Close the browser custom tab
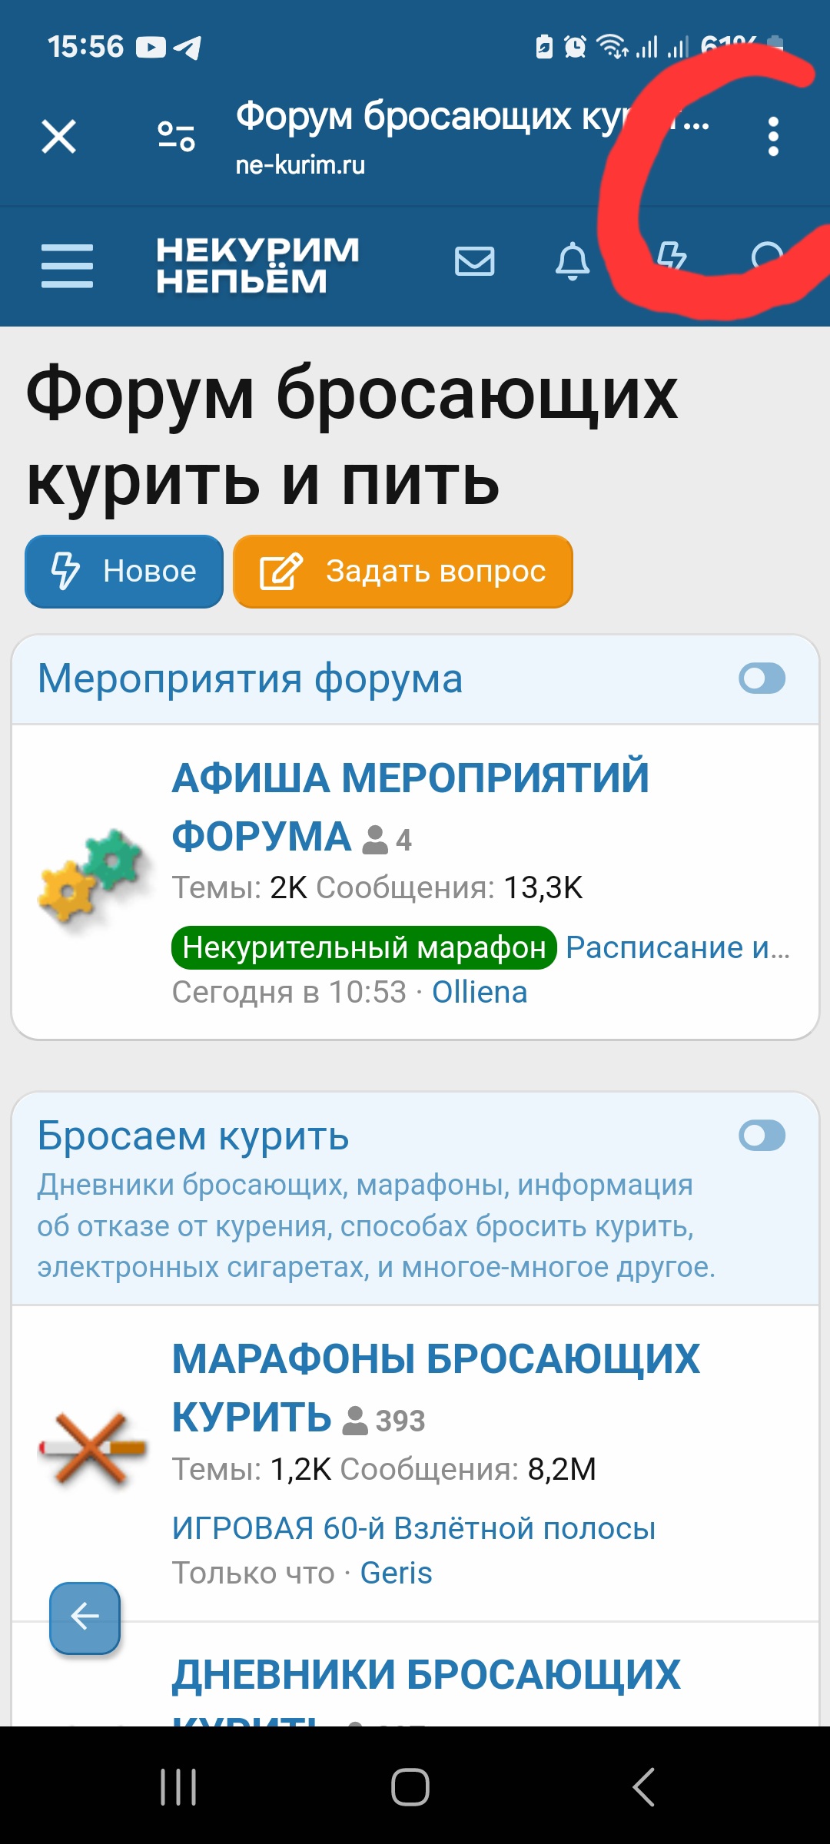 [59, 137]
